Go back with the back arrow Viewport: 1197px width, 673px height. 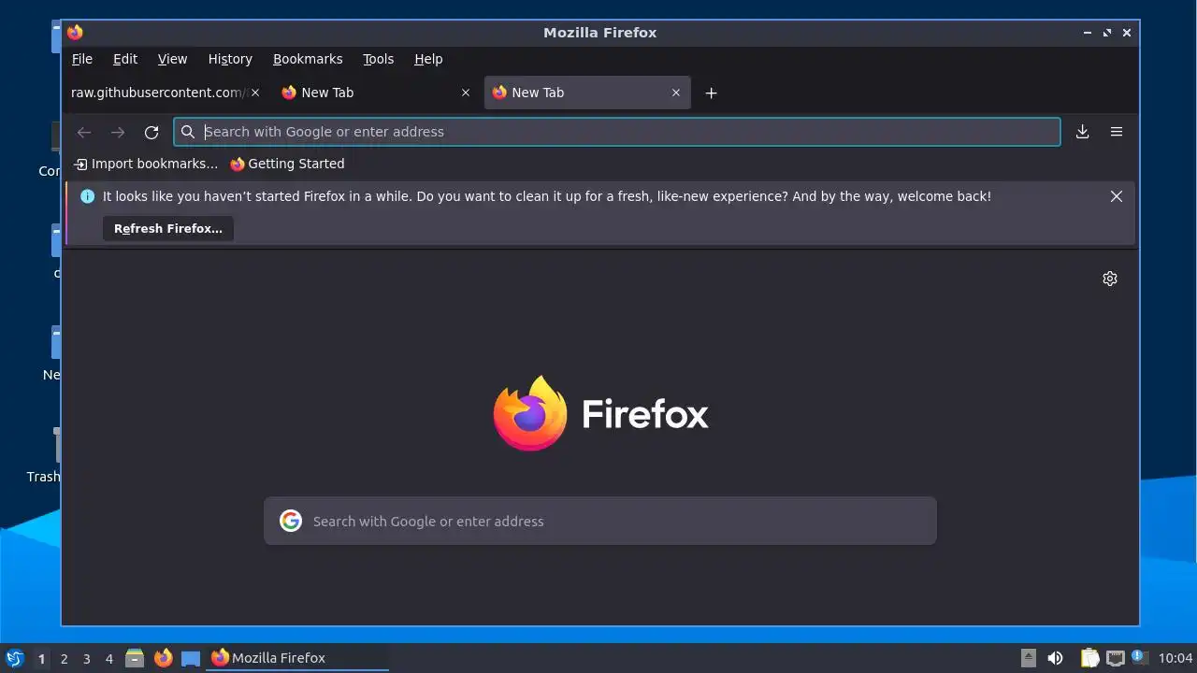point(84,132)
